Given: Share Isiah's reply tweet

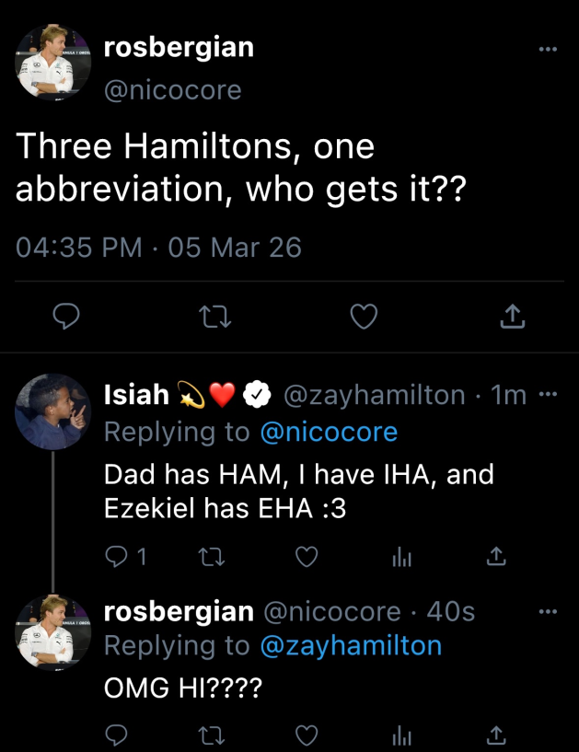Looking at the screenshot, I should tap(495, 557).
